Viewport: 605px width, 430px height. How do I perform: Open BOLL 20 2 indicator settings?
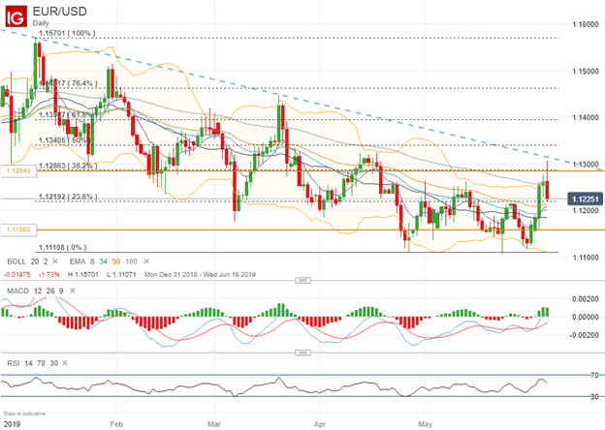pyautogui.click(x=27, y=261)
